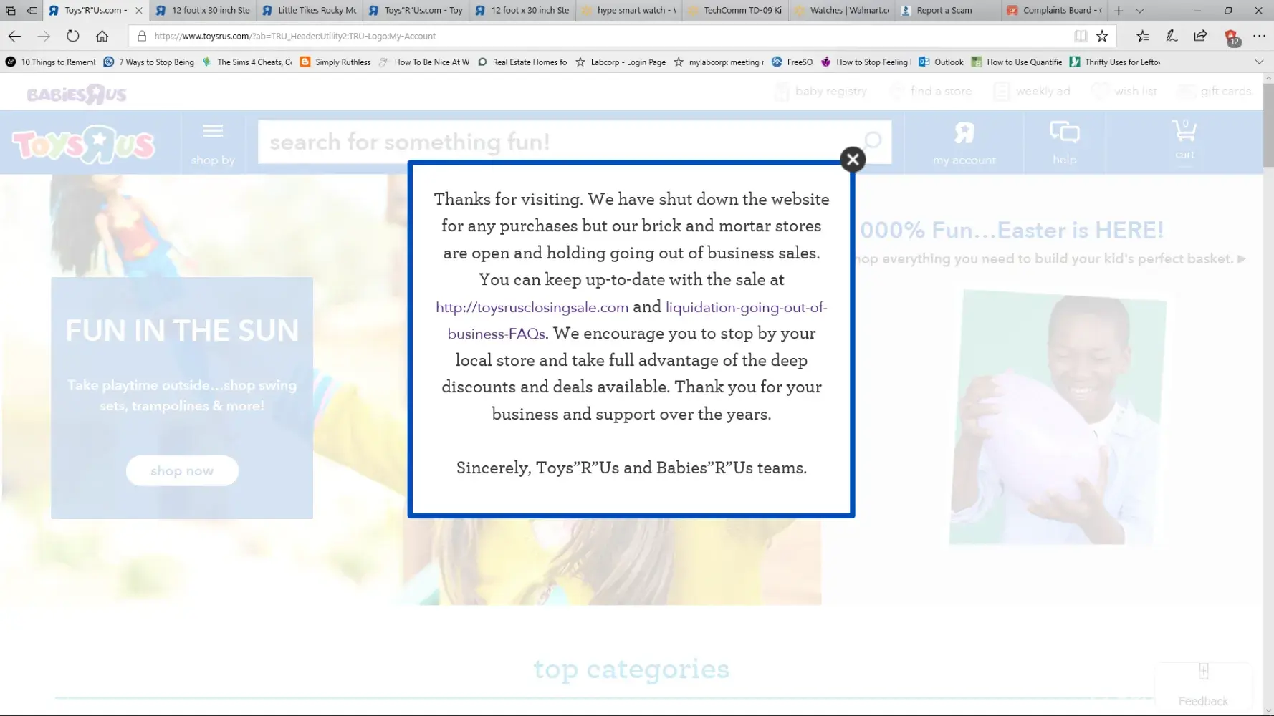Close the shutdown notice popup
This screenshot has width=1274, height=716.
[853, 160]
